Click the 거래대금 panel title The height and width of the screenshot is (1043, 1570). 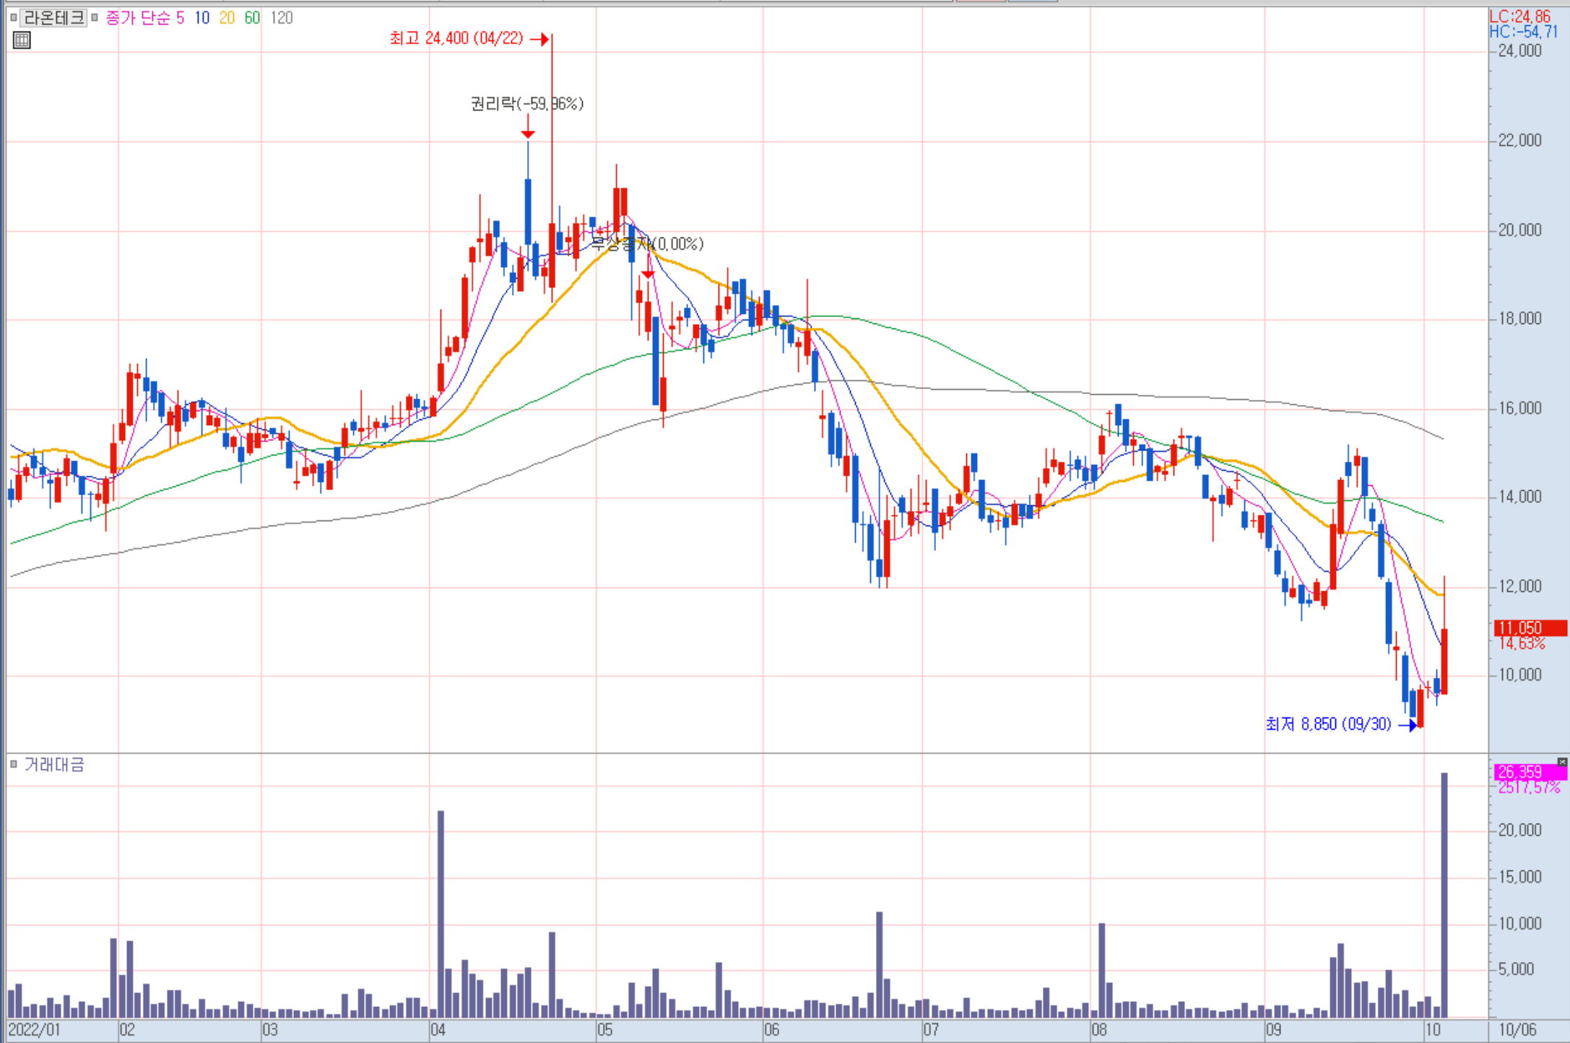point(54,764)
